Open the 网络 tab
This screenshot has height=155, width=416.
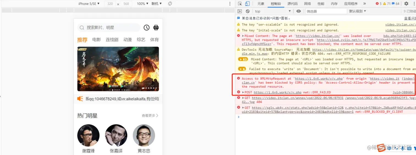click(x=308, y=4)
